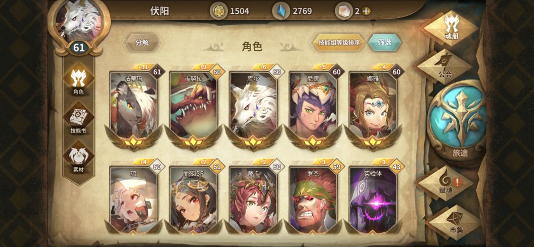Click the gold coin currency icon
This screenshot has height=247, width=534.
[x=219, y=11]
